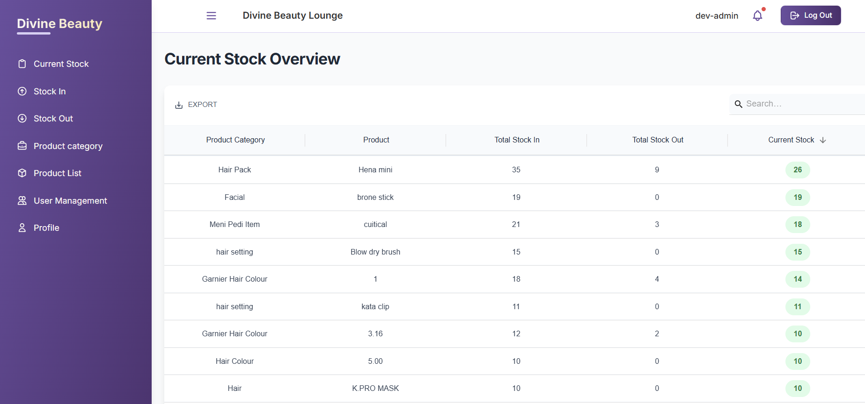865x404 pixels.
Task: Go to Product List page
Action: coord(58,173)
